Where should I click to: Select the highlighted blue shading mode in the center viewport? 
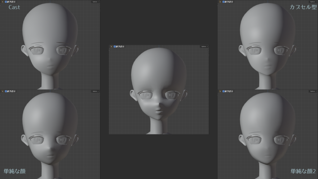(x=115, y=46)
